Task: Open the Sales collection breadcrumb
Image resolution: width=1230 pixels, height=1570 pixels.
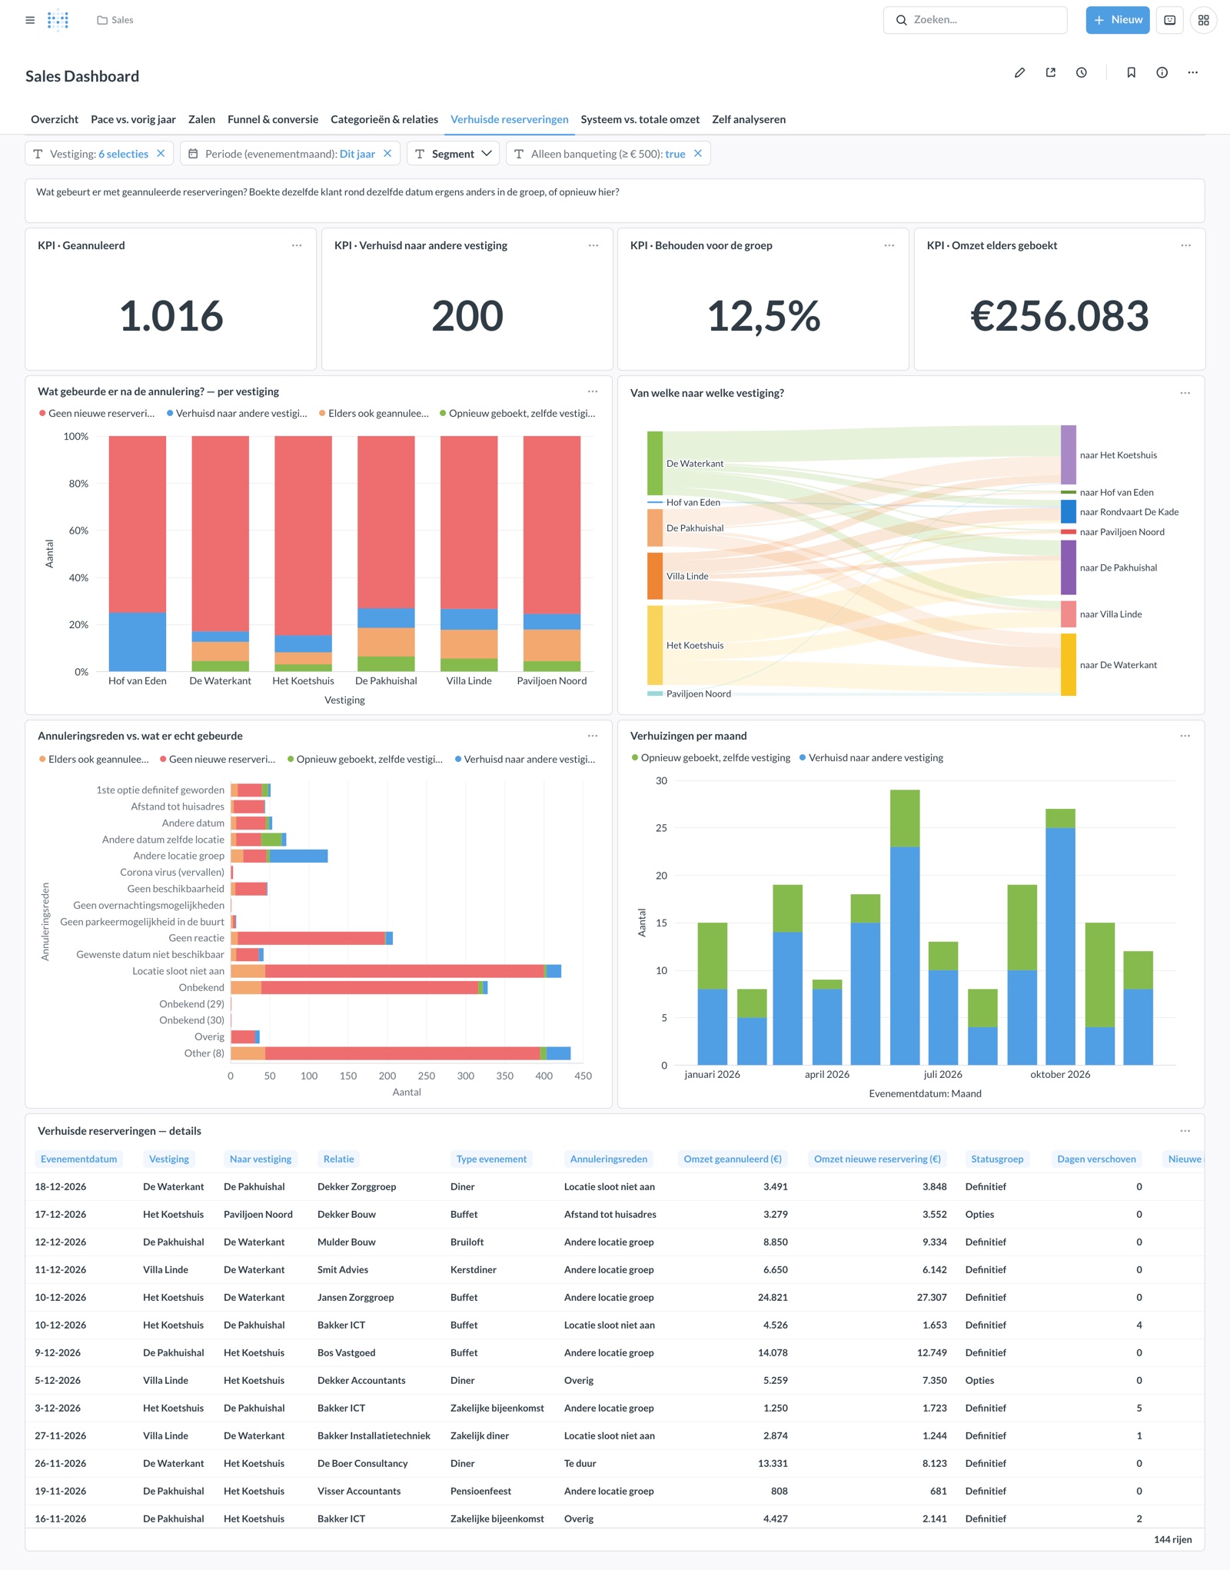Action: tap(115, 20)
